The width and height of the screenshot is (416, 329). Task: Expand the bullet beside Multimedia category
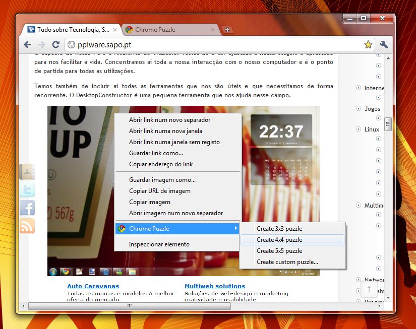pos(359,205)
